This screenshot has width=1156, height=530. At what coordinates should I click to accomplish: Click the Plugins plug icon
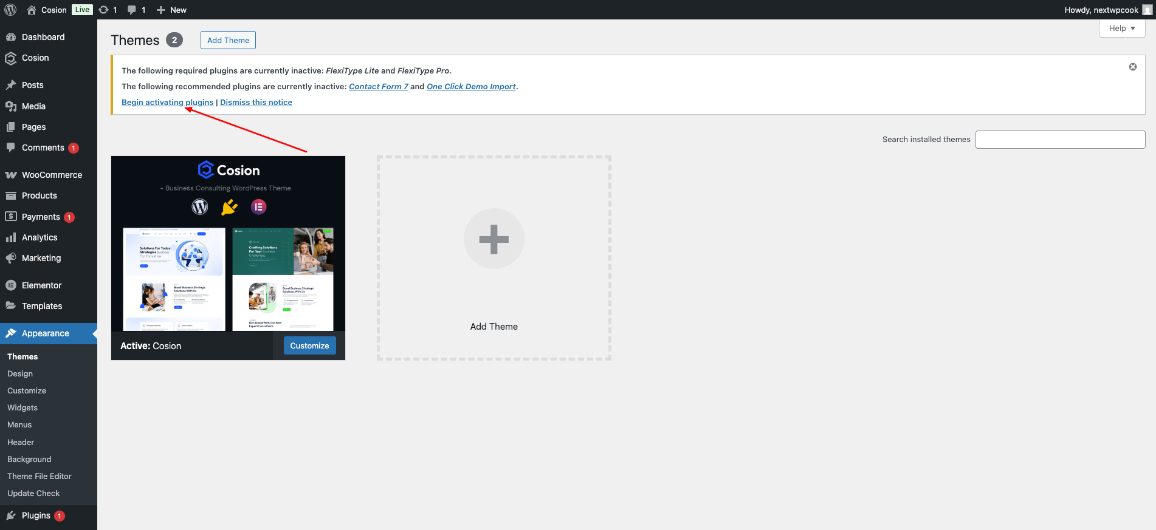coord(11,515)
